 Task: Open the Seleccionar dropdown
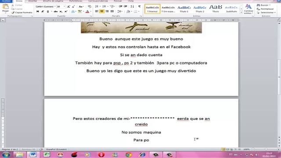[x=266, y=13]
